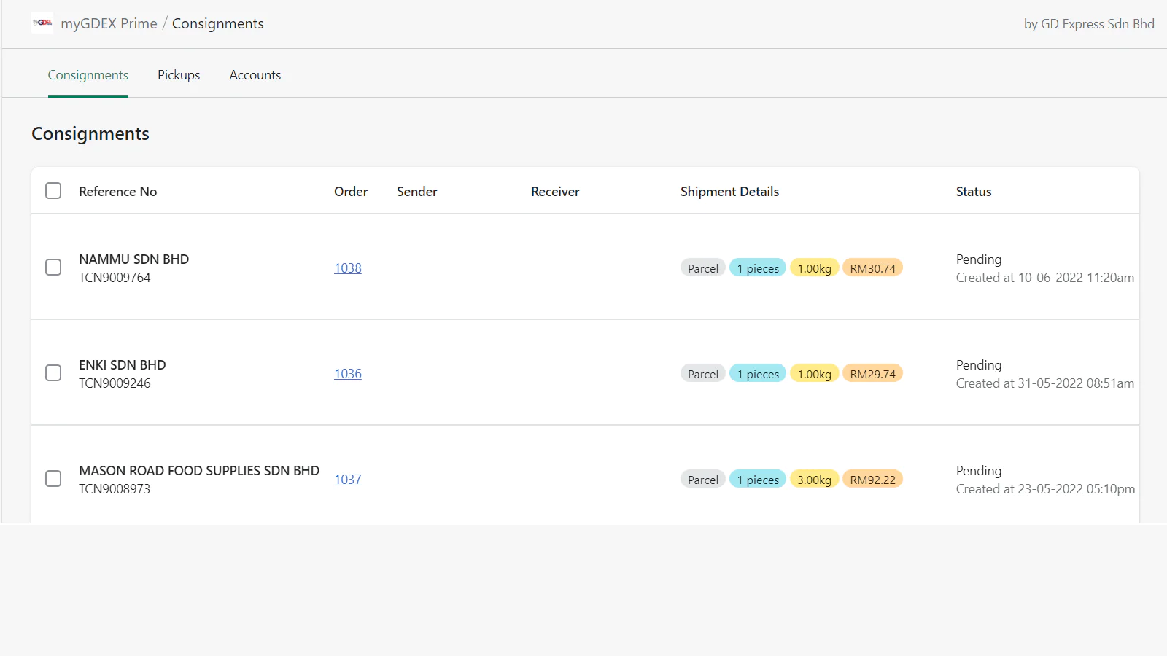The height and width of the screenshot is (656, 1167).
Task: Switch to the Accounts tab
Action: 255,75
